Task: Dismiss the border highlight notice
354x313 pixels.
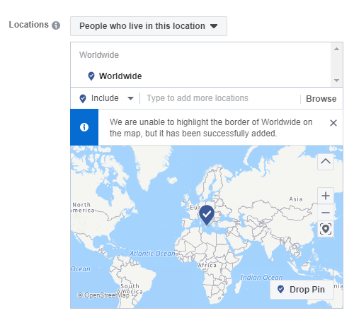Action: point(333,123)
